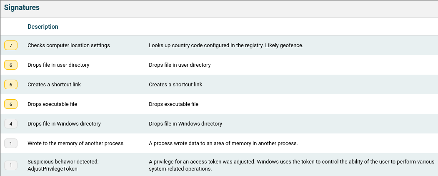438x176 pixels.
Task: Click the Drops file in Windows directory description text
Action: tap(185, 124)
